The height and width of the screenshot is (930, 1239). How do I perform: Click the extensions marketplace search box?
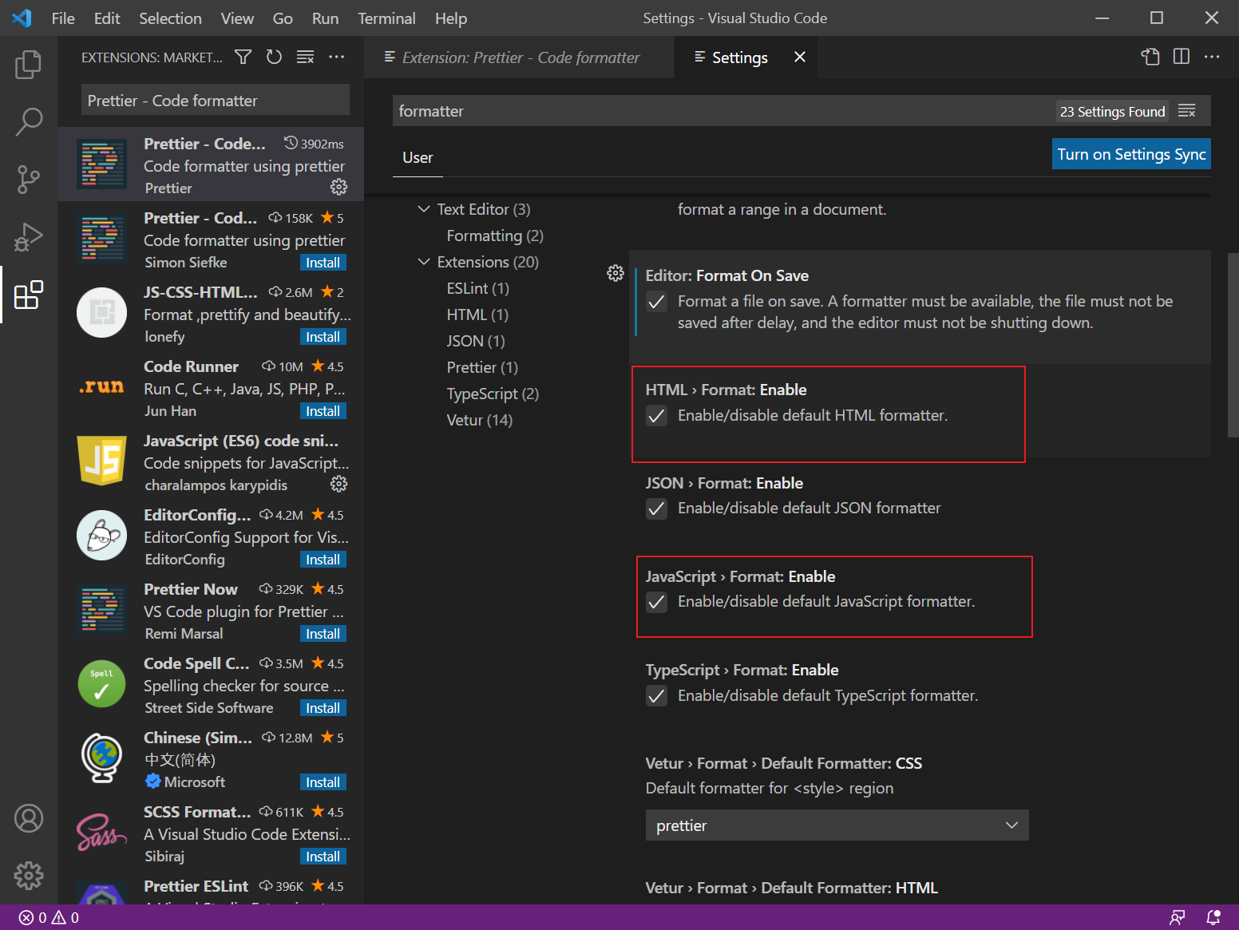click(216, 101)
